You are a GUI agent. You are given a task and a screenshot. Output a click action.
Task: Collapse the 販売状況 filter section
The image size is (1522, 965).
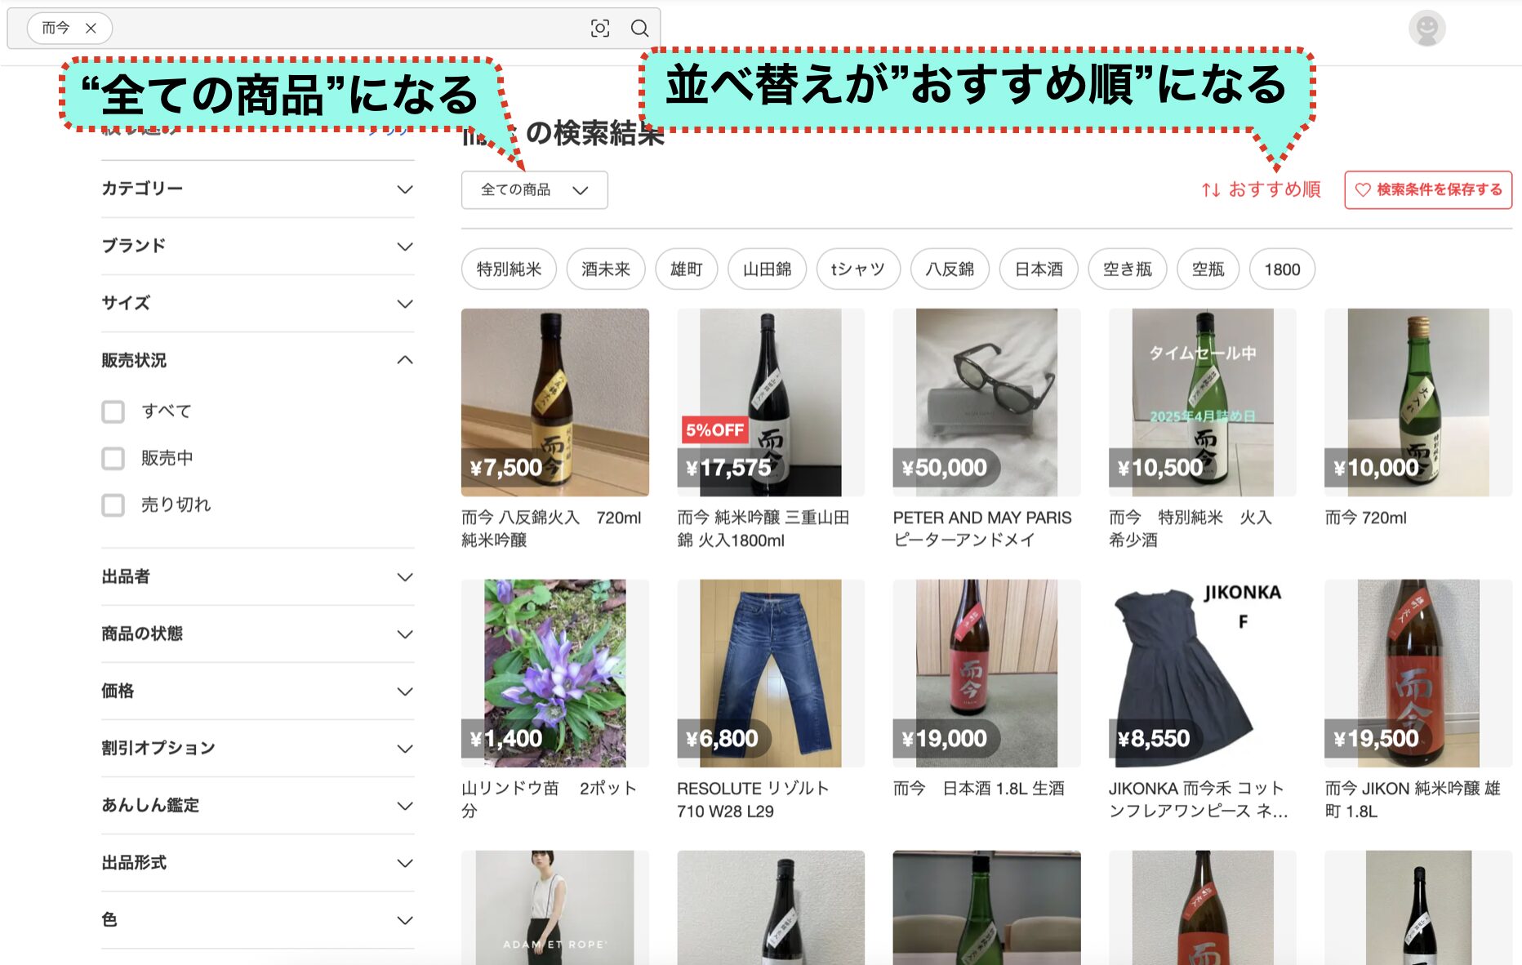257,360
